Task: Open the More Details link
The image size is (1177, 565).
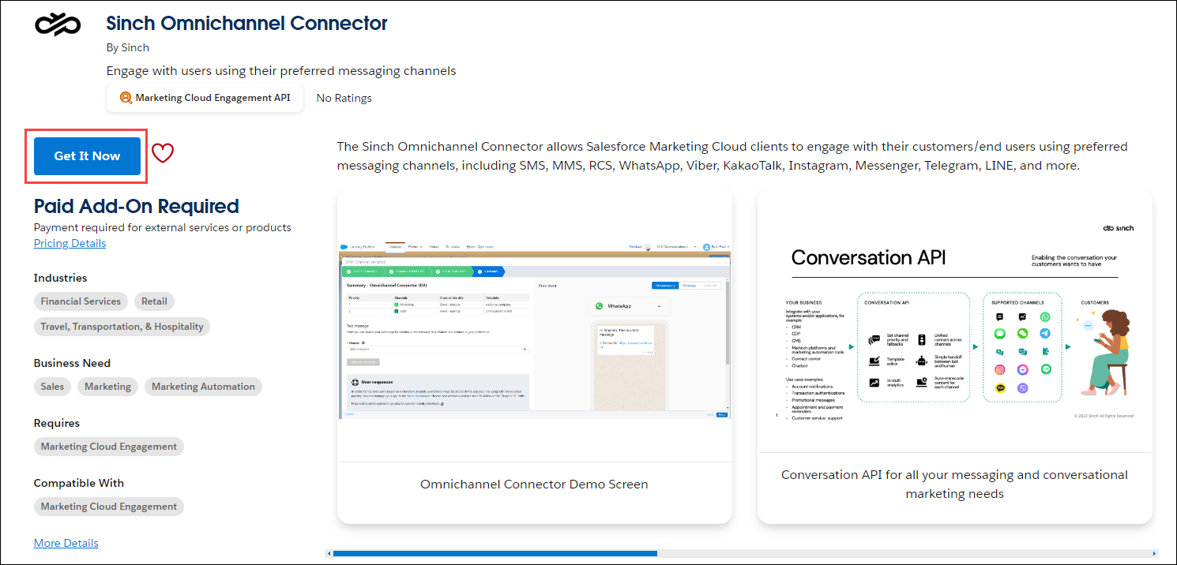Action: tap(66, 543)
